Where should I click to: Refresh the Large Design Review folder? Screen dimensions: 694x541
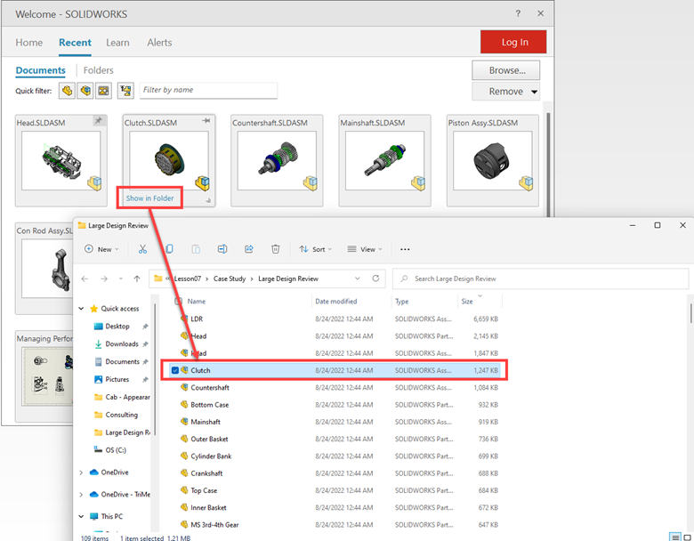point(375,279)
